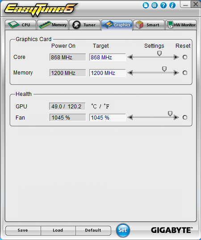The image size is (201, 240).
Task: Click the GPU temperature 49.0 / 120.2 value
Action: click(x=67, y=106)
